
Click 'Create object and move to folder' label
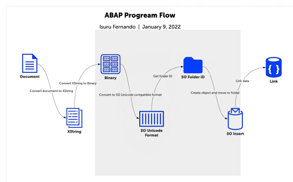pyautogui.click(x=215, y=92)
